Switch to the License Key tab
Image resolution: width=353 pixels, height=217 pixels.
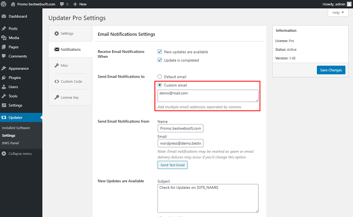coord(70,97)
